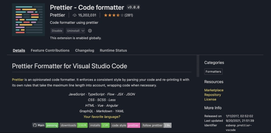
Task: Open the yellow Prettier link in description
Action: [18, 80]
